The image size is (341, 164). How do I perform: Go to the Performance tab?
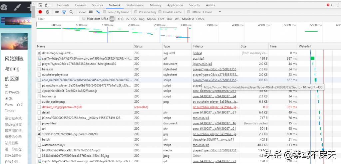135,5
